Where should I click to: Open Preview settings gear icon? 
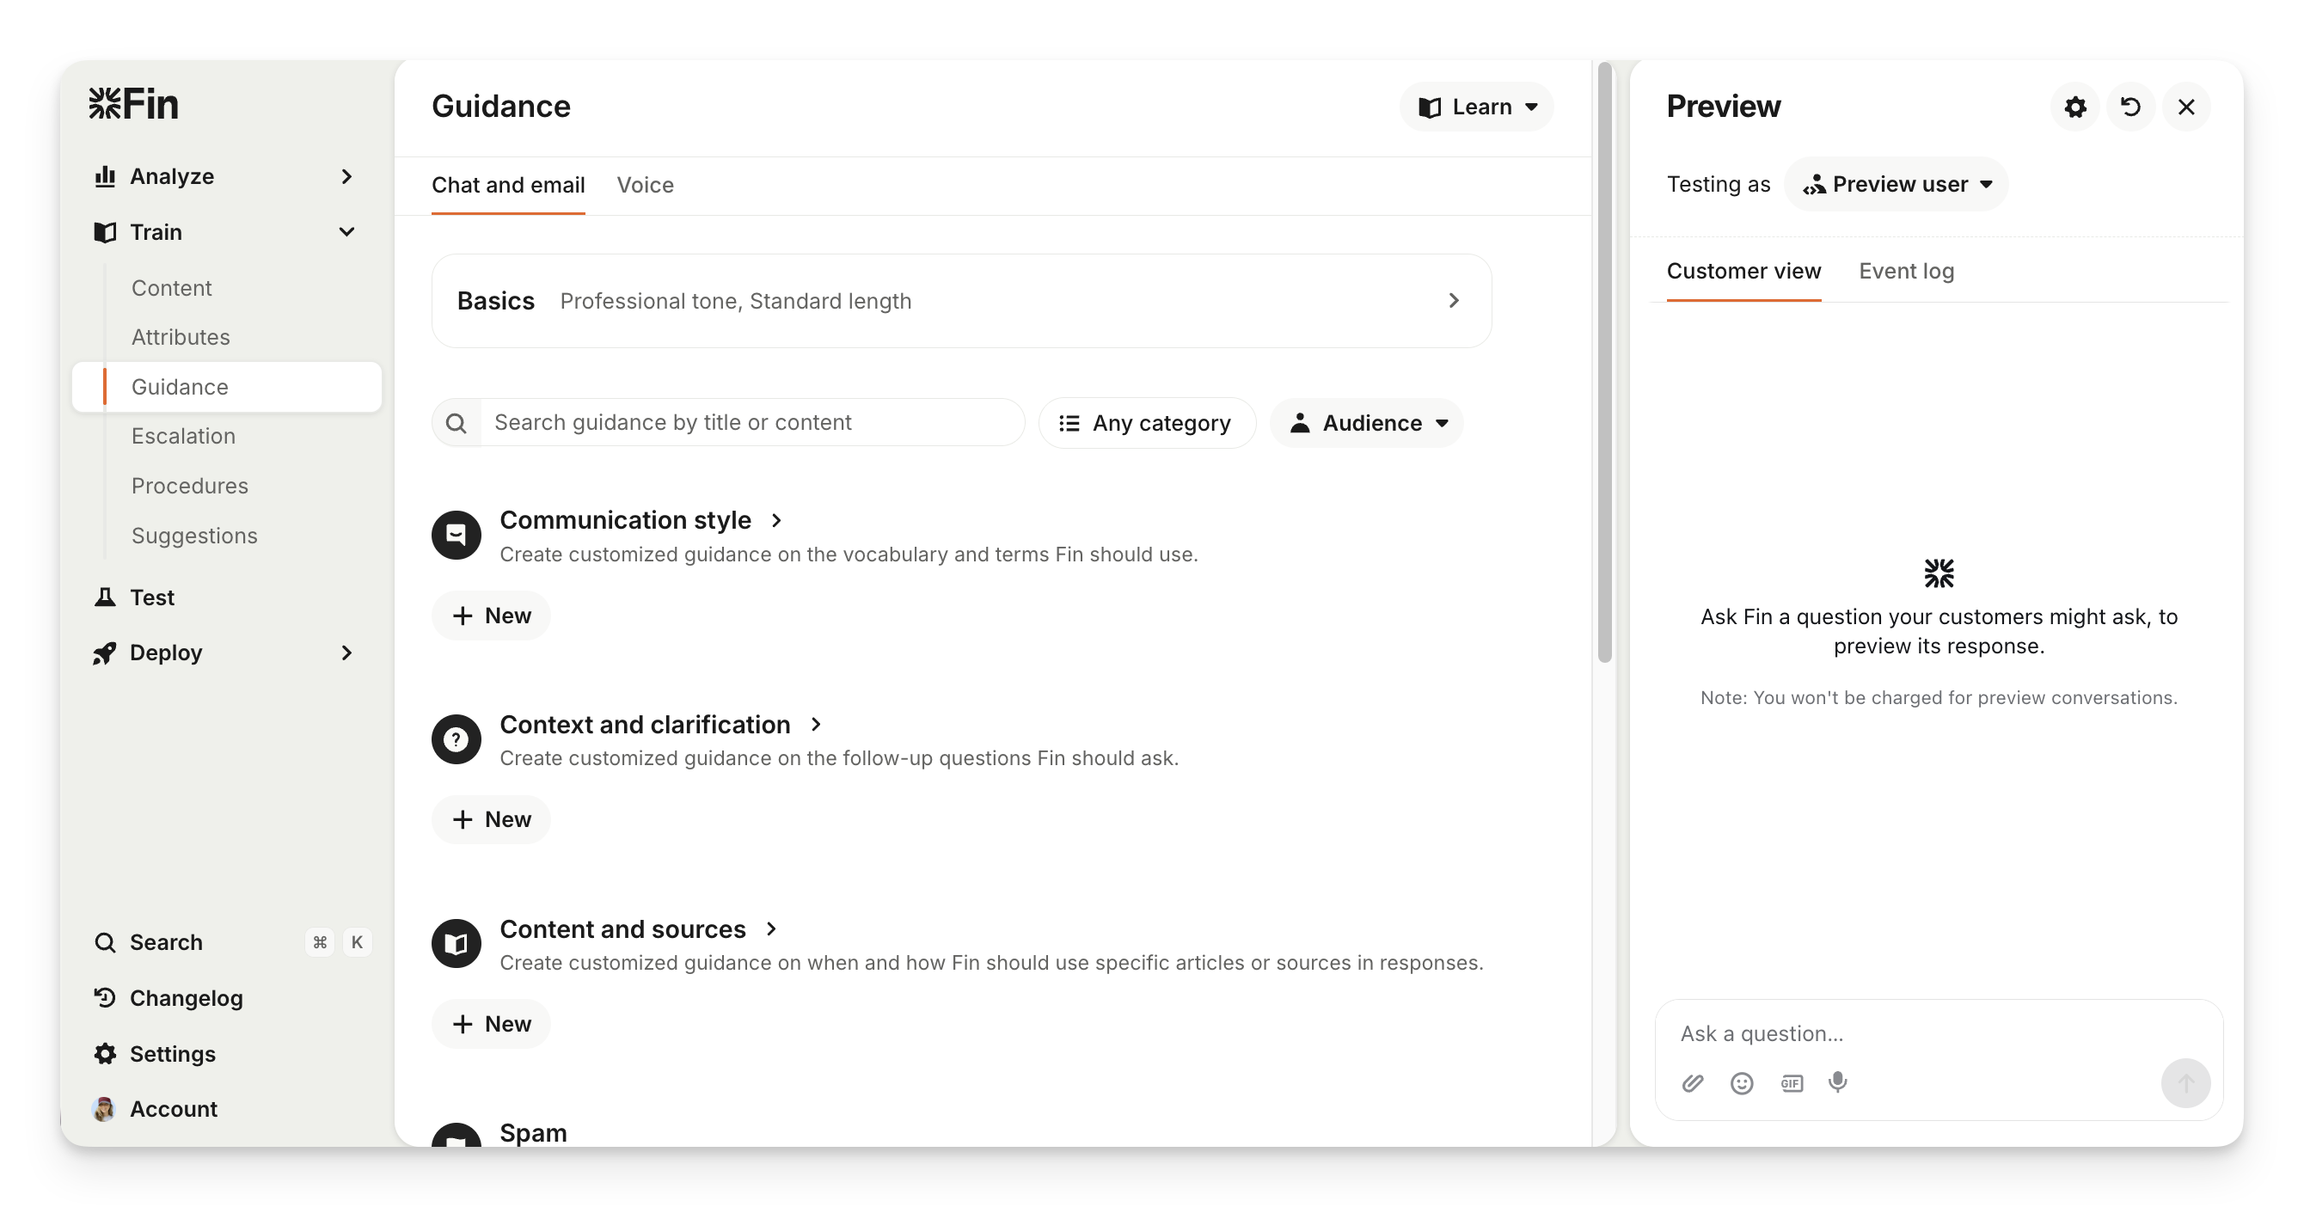[2075, 107]
